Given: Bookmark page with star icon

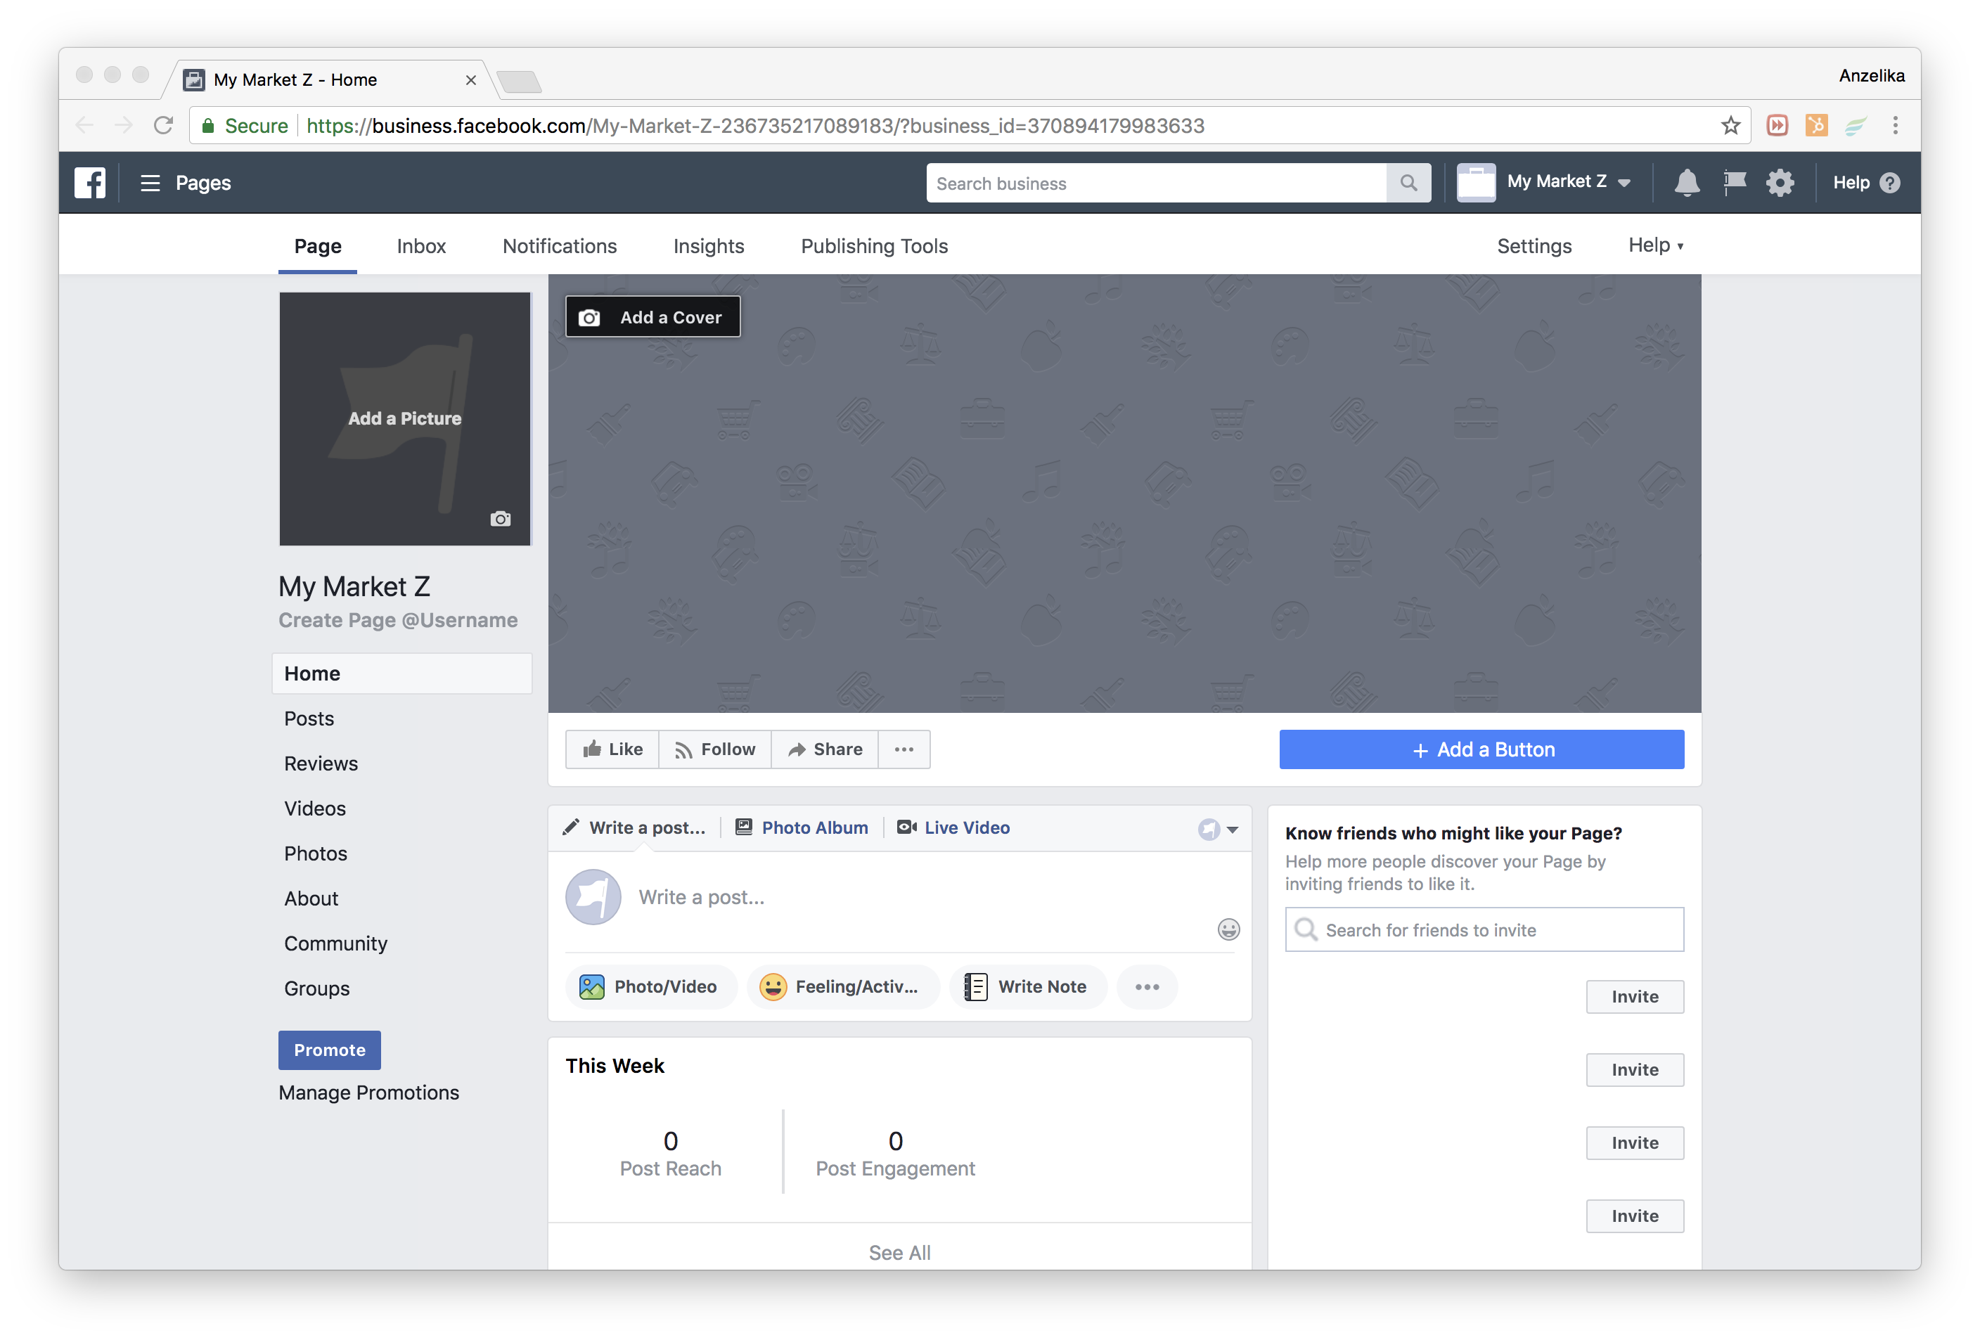Looking at the screenshot, I should point(1730,126).
